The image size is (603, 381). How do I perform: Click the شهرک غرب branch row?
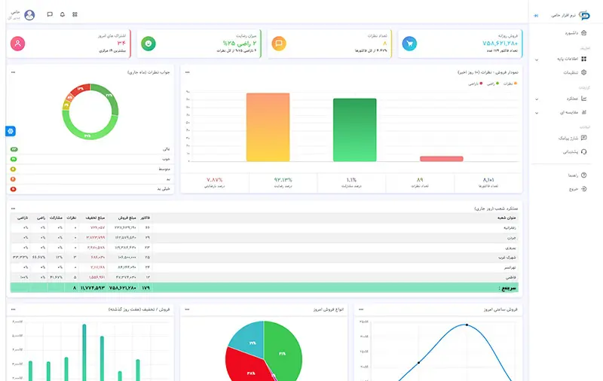tap(265, 258)
